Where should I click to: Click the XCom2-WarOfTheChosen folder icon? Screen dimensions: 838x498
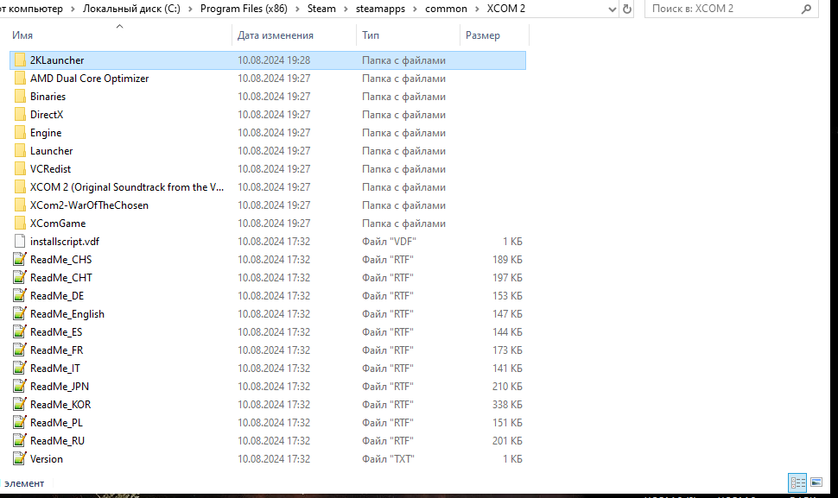pyautogui.click(x=20, y=205)
